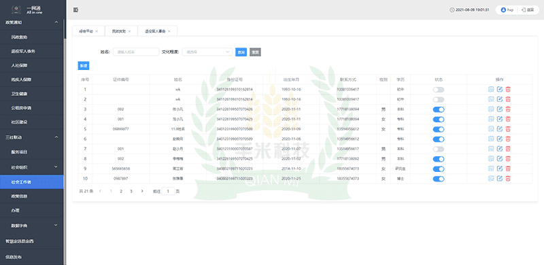Enable the status switch for row 2
Image resolution: width=544 pixels, height=265 pixels.
click(439, 100)
